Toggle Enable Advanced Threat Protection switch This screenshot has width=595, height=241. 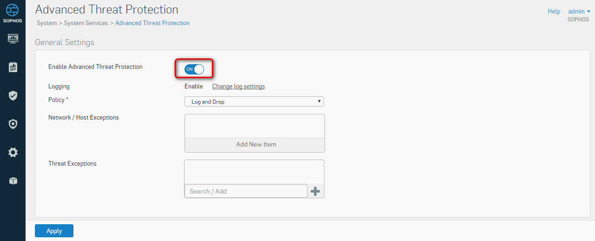point(194,69)
